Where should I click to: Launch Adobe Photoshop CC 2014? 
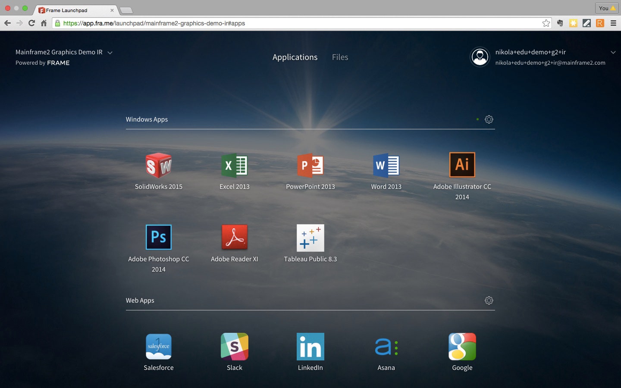point(159,237)
